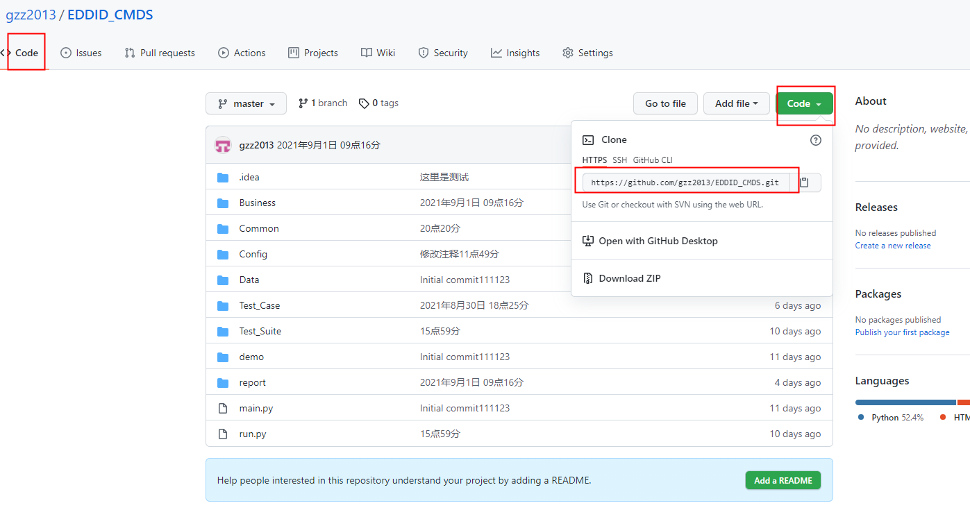Open the repository Settings tab
Screen dimensions: 970x519
587,53
